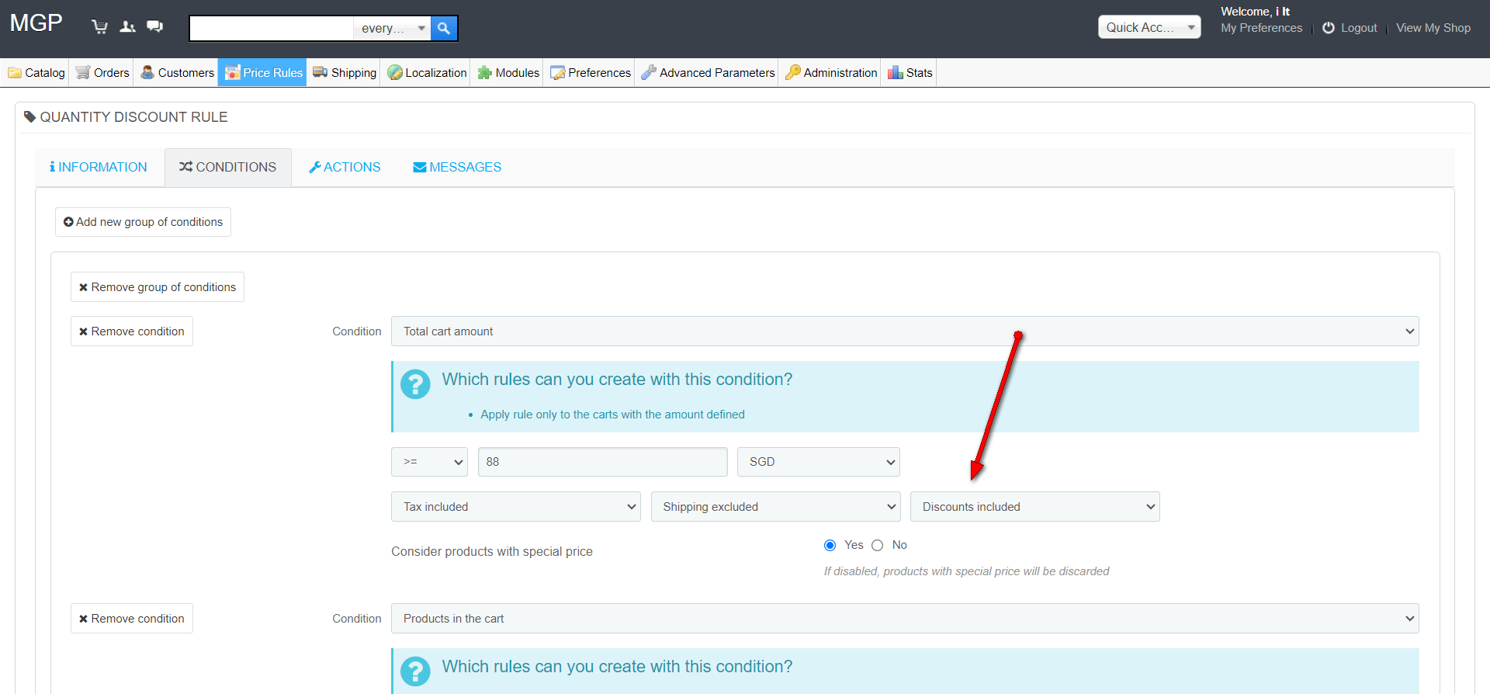This screenshot has width=1490, height=694.
Task: Open the Modules menu
Action: (508, 73)
